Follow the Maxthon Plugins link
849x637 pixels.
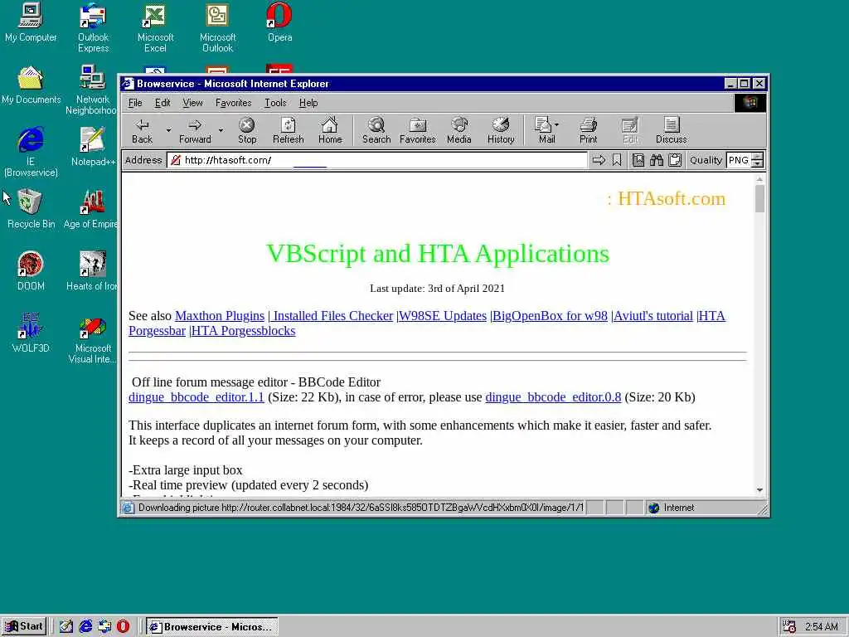(219, 316)
